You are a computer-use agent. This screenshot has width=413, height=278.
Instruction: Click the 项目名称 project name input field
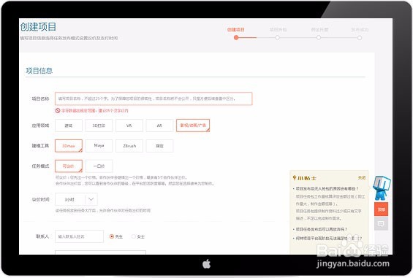coord(154,99)
